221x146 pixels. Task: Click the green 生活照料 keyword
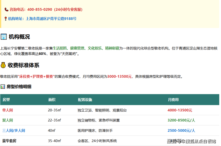60,48
